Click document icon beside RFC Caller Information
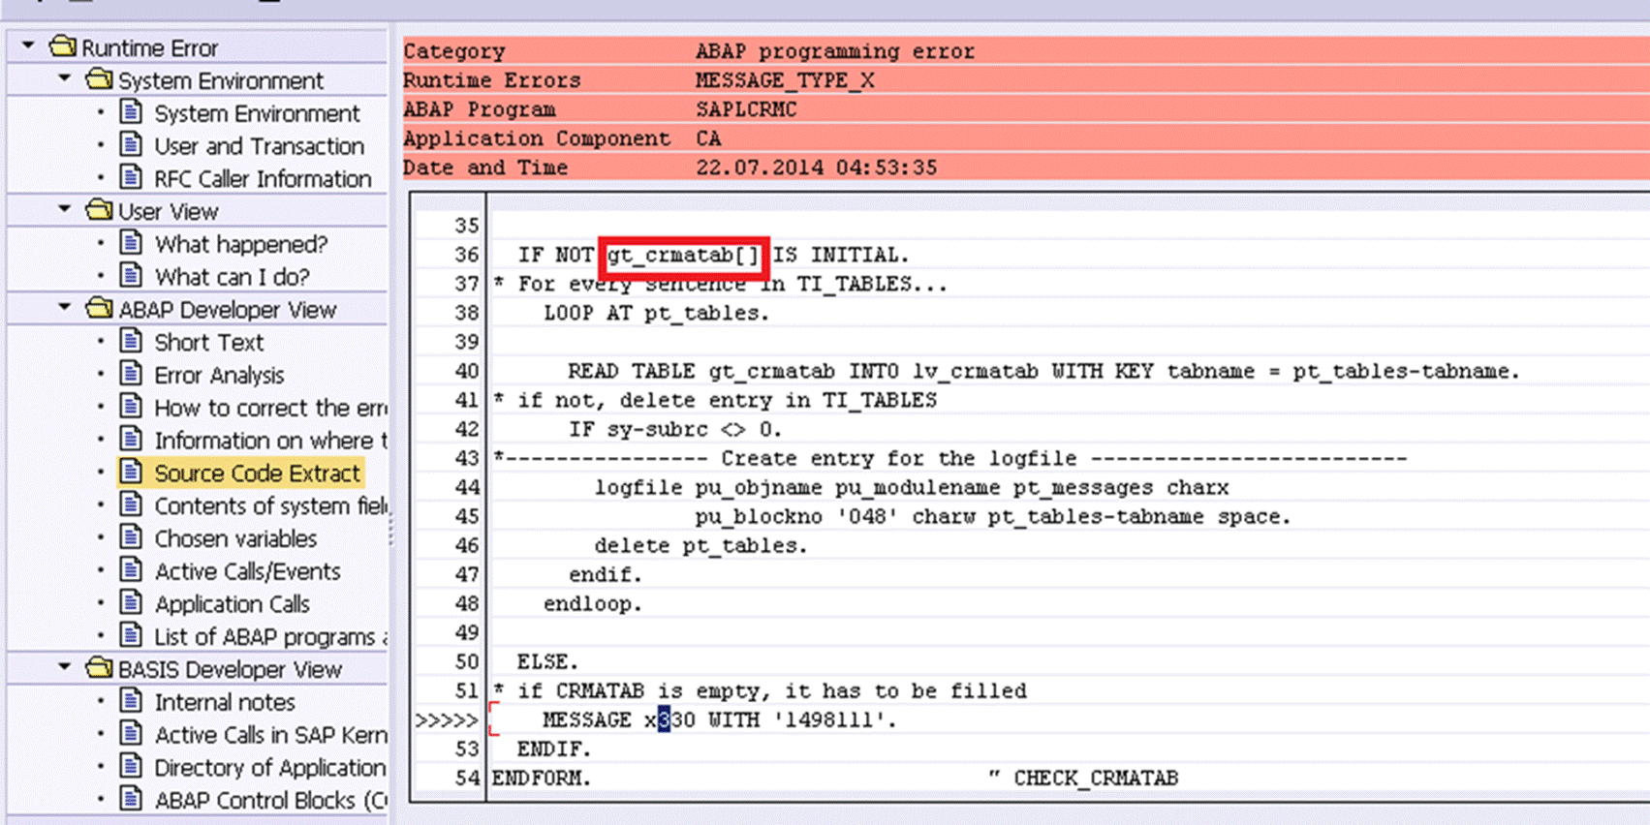Image resolution: width=1650 pixels, height=825 pixels. click(x=131, y=178)
